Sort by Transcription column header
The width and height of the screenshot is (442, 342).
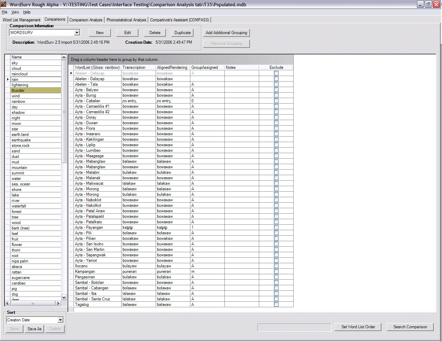138,67
